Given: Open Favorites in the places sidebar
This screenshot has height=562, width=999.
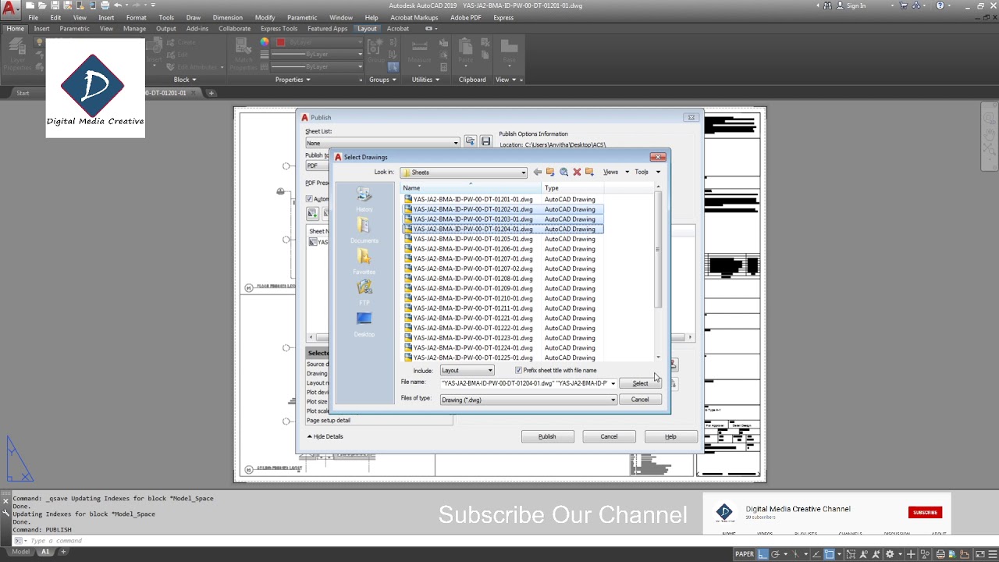Looking at the screenshot, I should click(x=364, y=261).
